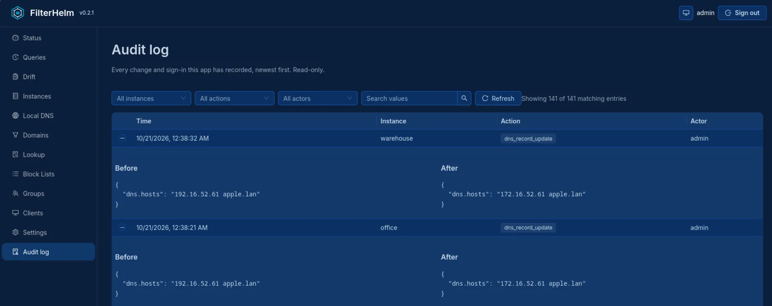
Task: Click the Actor column header
Action: [x=699, y=121]
